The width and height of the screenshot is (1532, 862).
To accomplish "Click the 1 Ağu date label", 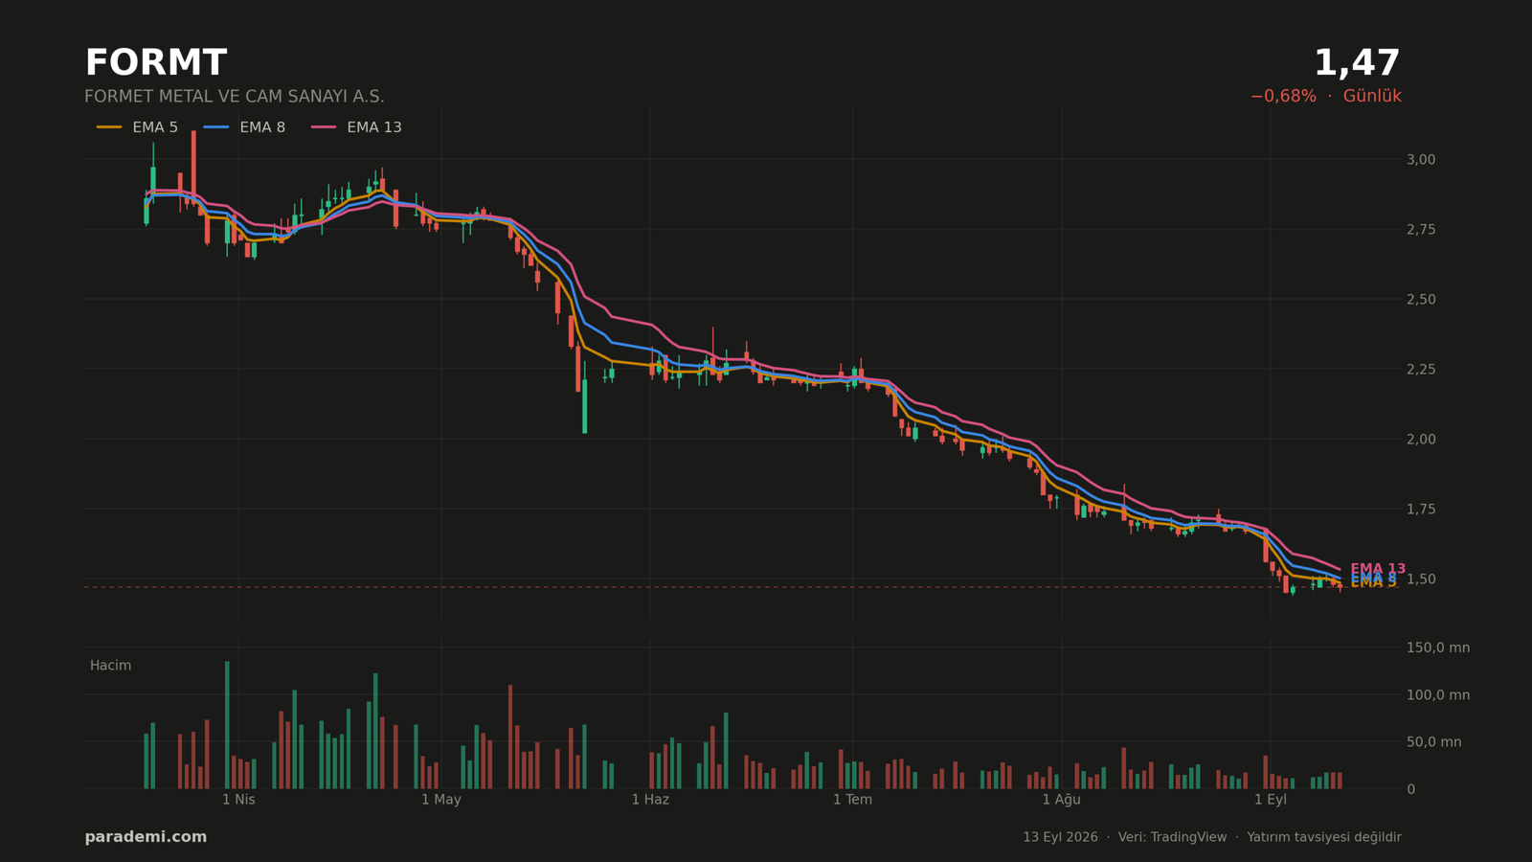I will 1061,800.
